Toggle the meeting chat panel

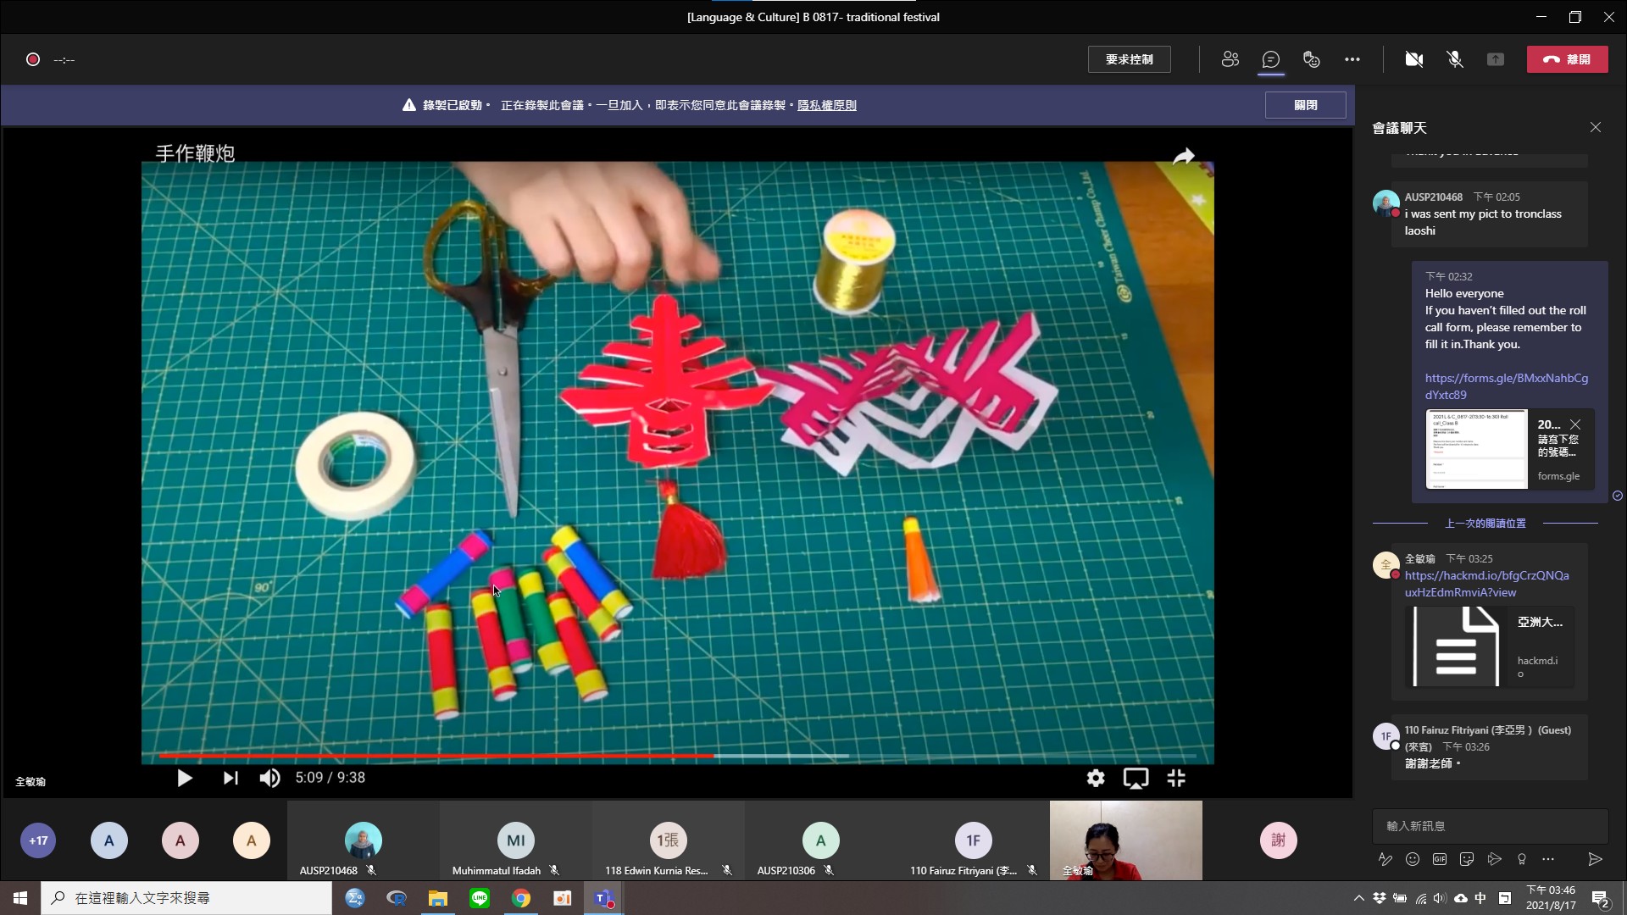click(1270, 59)
